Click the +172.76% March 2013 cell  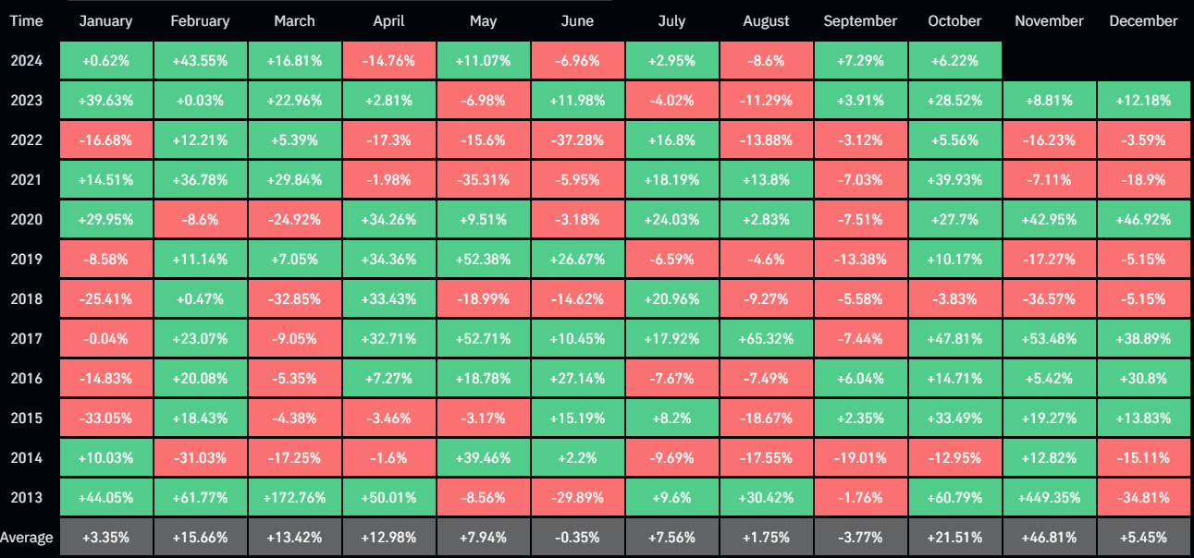click(x=294, y=497)
